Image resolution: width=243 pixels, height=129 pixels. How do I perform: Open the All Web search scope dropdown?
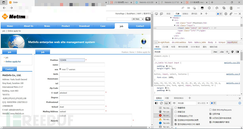[138, 19]
